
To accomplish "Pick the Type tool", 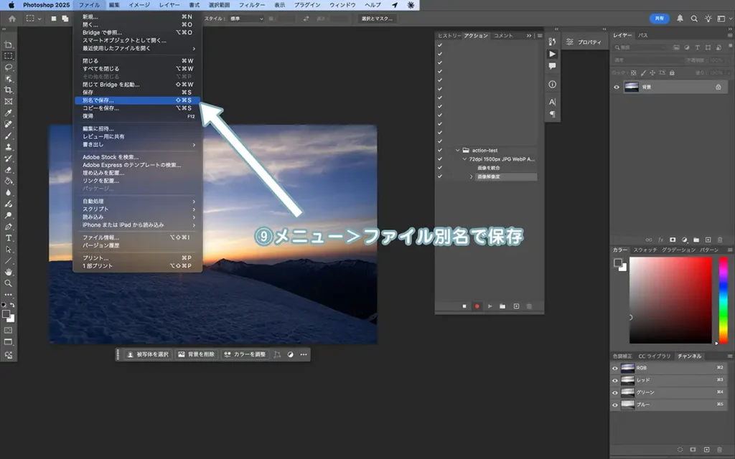I will 9,237.
